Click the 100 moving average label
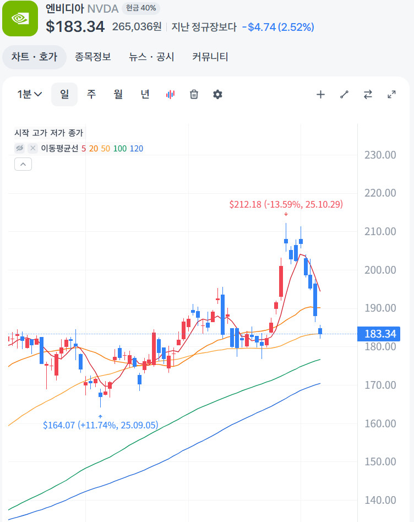Screen dimensions: 414x522 [x=120, y=149]
